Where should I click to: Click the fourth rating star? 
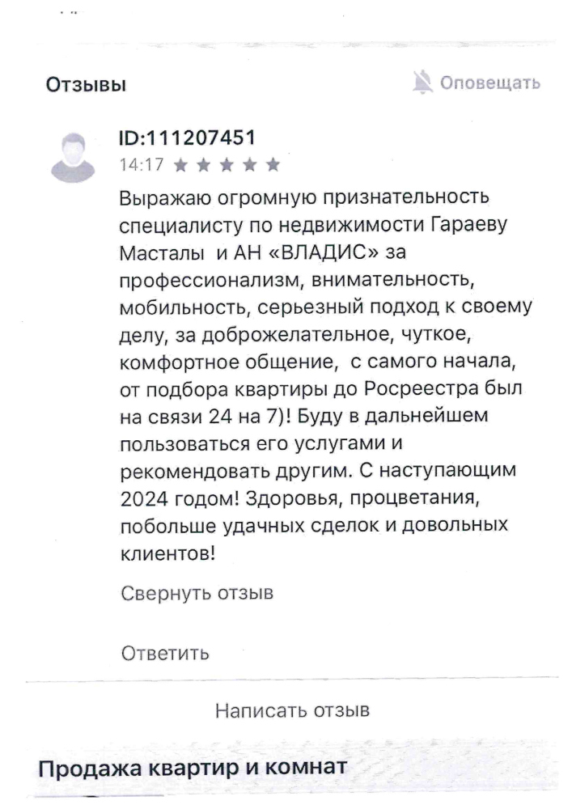[250, 165]
